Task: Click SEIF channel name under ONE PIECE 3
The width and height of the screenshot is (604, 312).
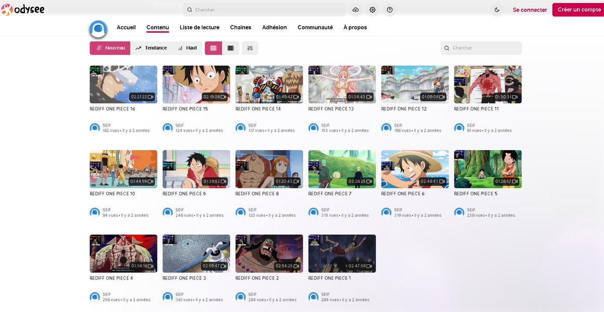Action: pos(180,294)
